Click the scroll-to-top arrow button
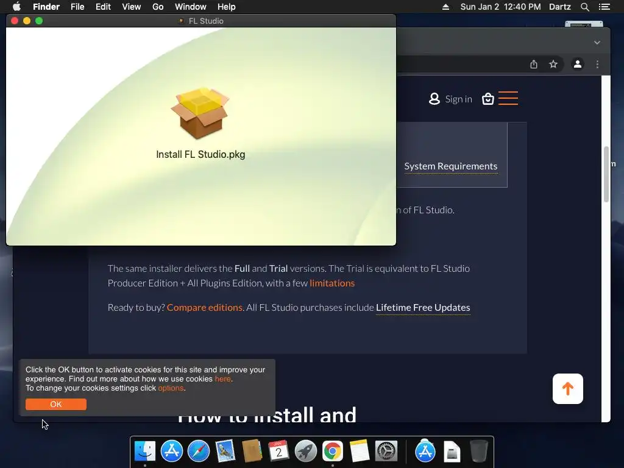The image size is (624, 468). pos(568,389)
